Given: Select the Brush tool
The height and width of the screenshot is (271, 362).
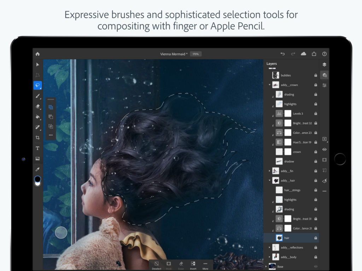Looking at the screenshot, I should coord(37,96).
